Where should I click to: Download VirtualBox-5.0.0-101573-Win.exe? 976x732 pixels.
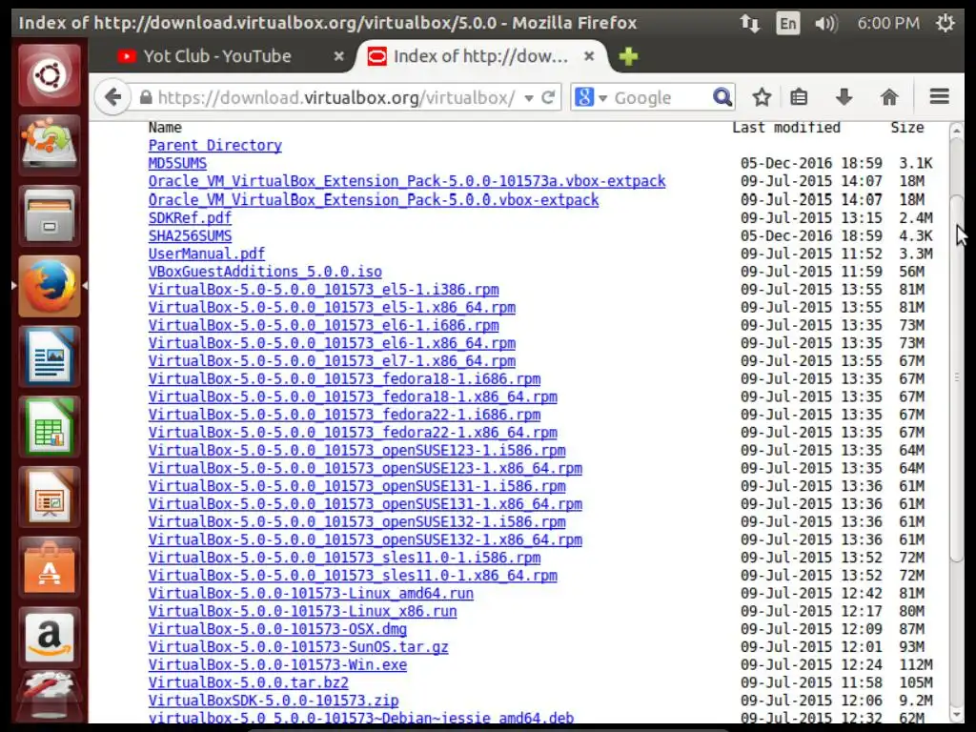click(x=277, y=666)
